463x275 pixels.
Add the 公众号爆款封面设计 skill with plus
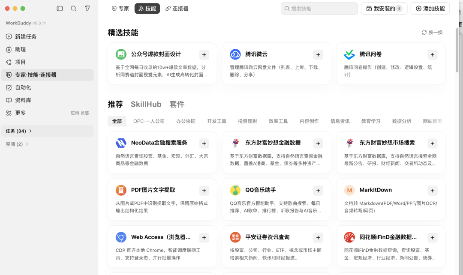pyautogui.click(x=204, y=54)
